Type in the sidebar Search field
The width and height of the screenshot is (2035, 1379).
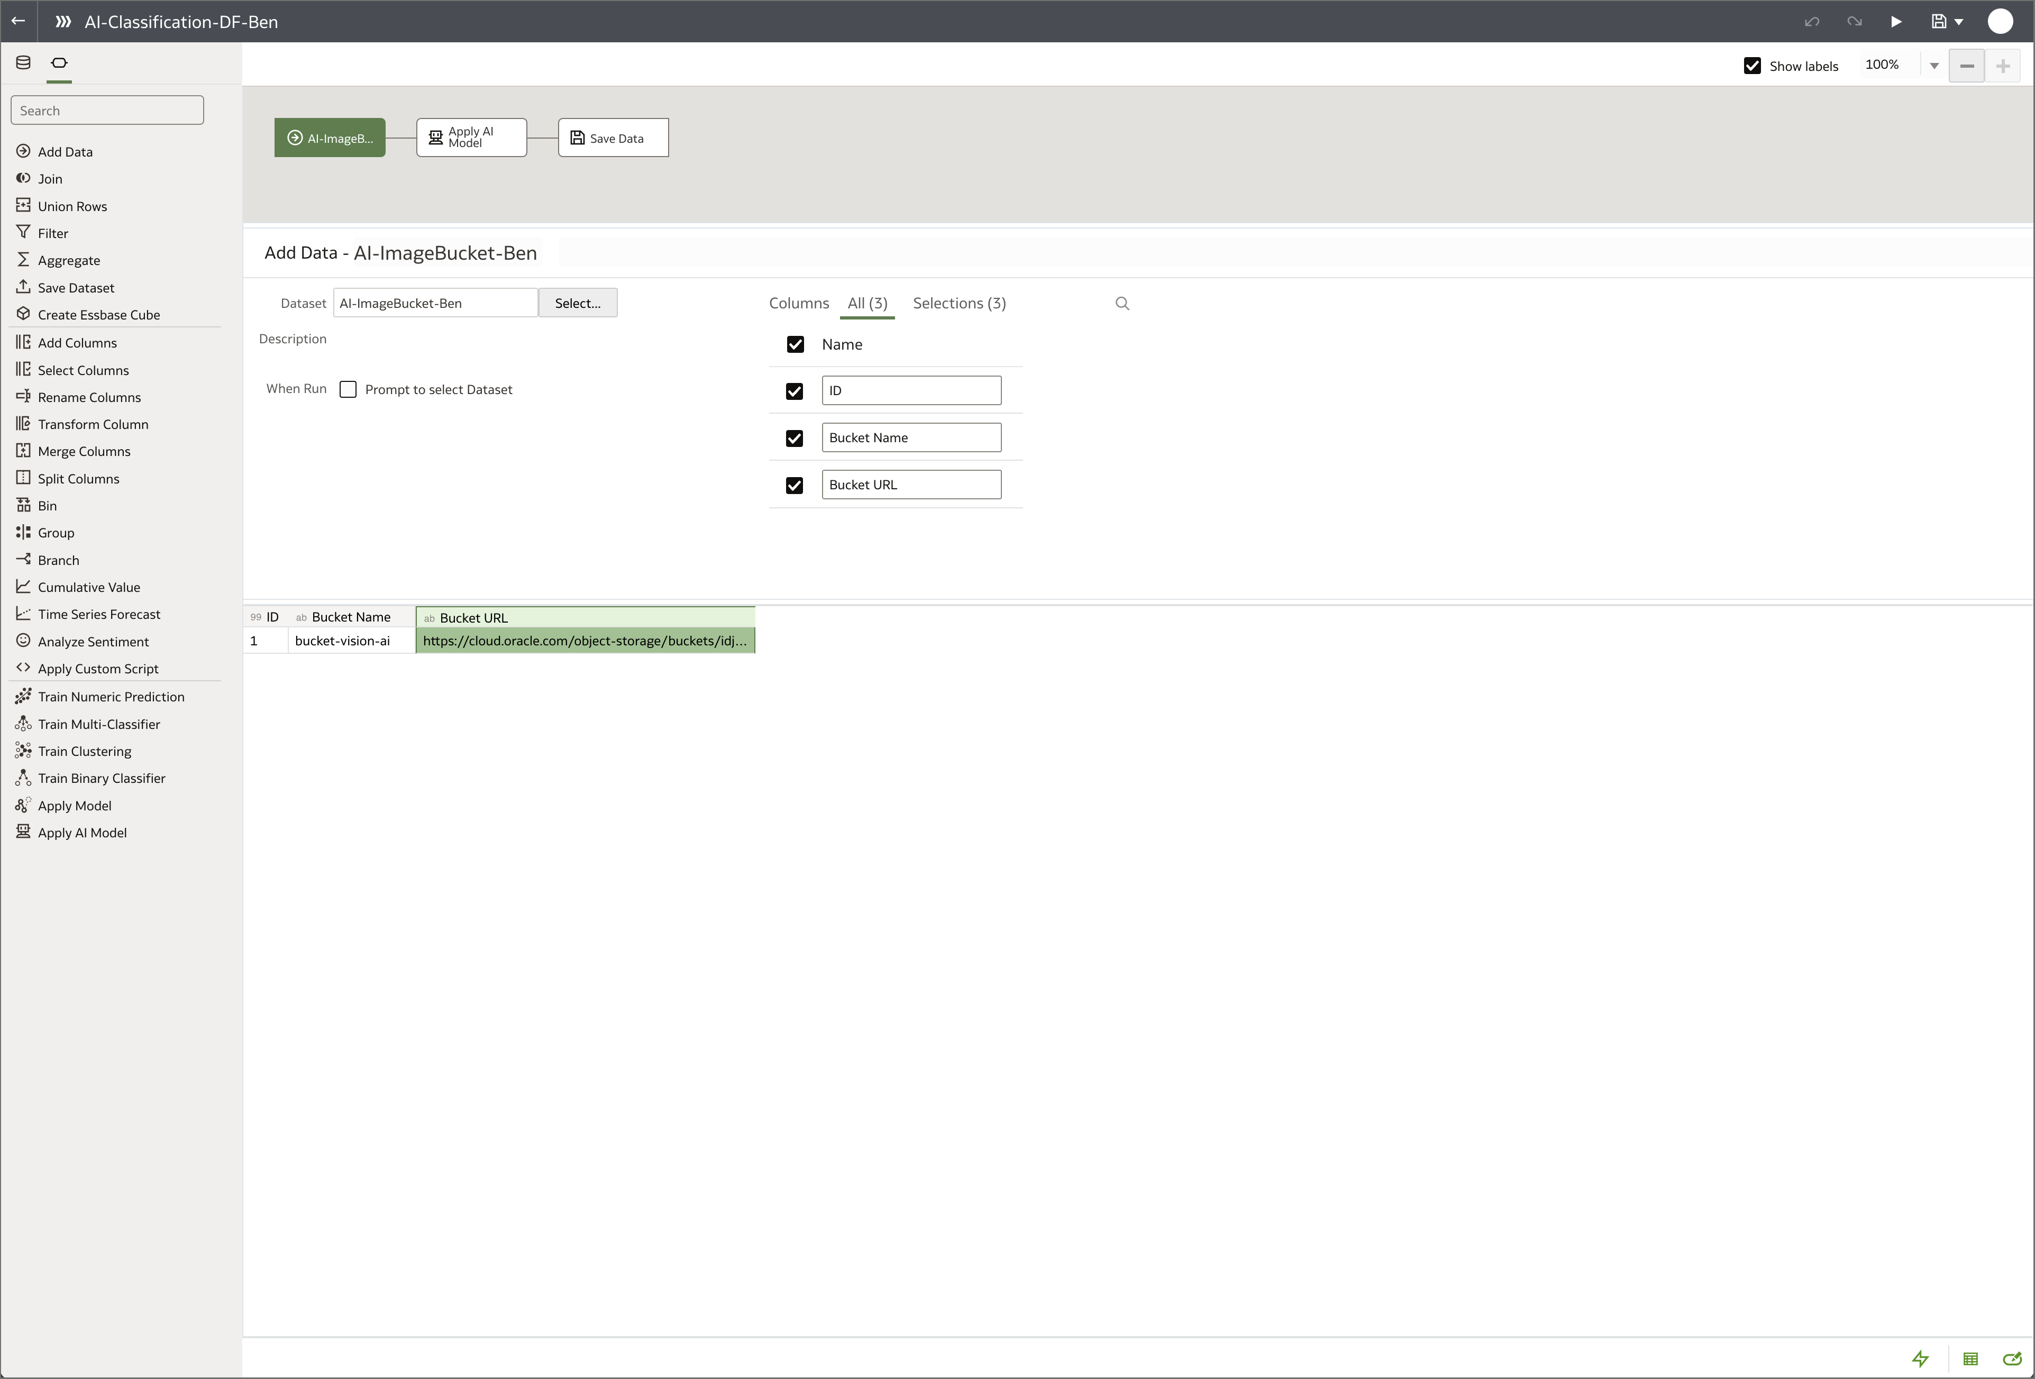coord(107,109)
